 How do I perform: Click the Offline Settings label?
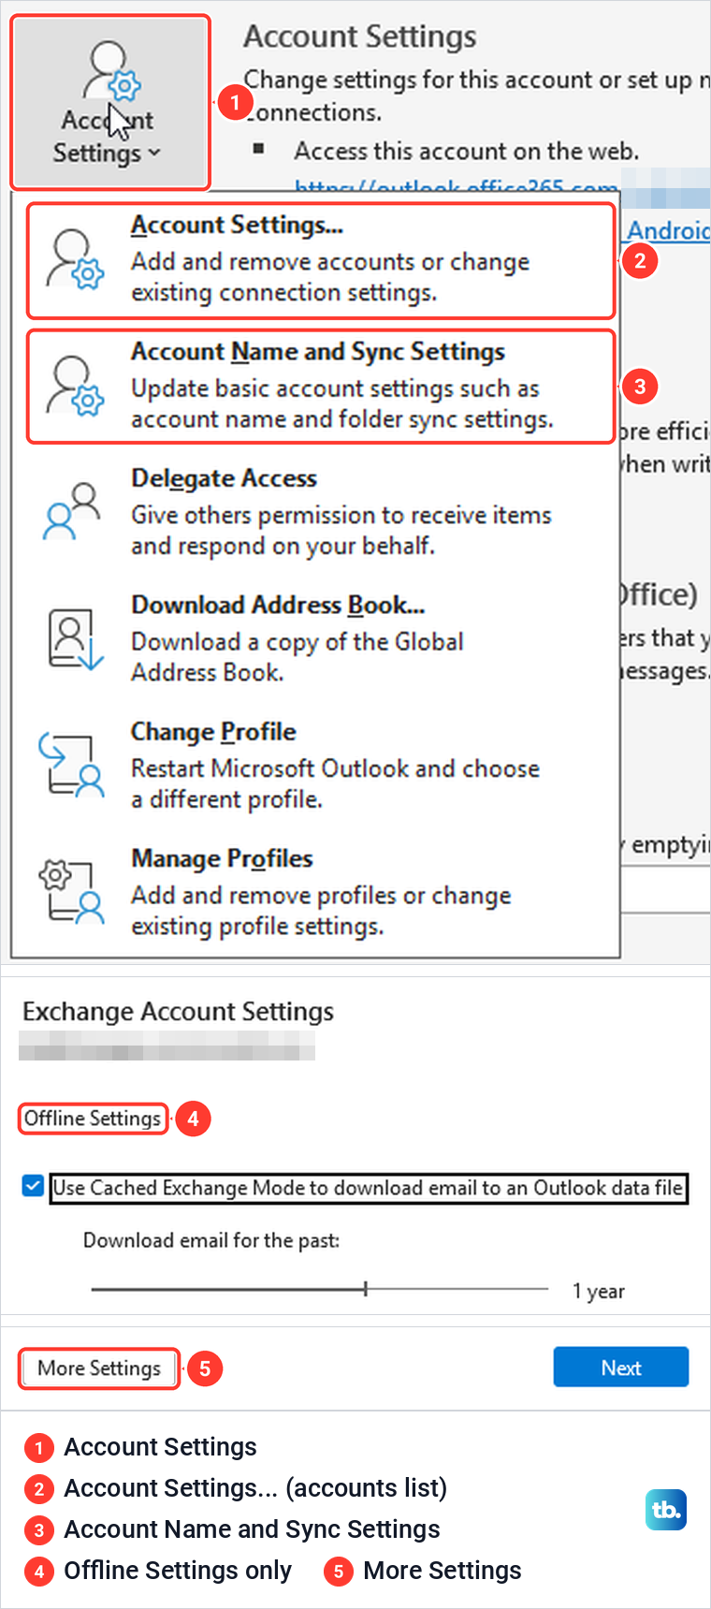(x=93, y=1119)
